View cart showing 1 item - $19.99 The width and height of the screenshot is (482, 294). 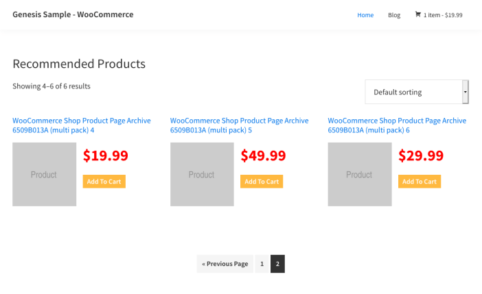point(443,15)
